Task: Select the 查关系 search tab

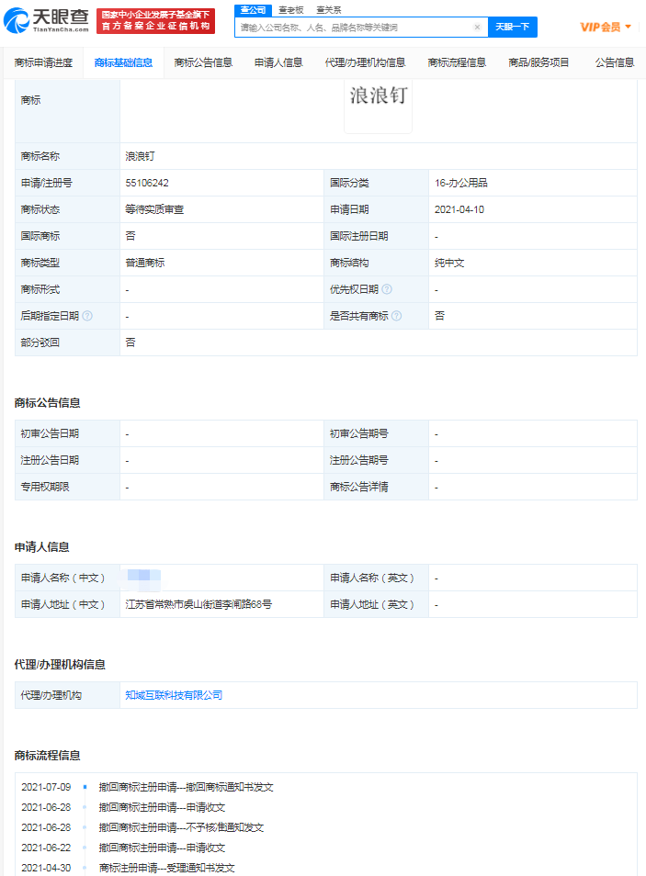Action: coord(328,10)
